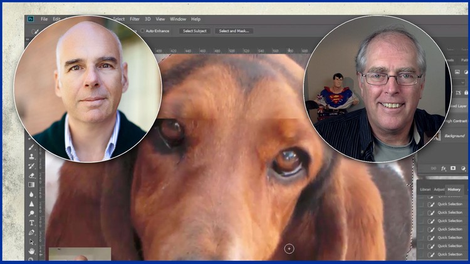The height and width of the screenshot is (264, 470).
Task: Open the Window menu
Action: click(178, 19)
